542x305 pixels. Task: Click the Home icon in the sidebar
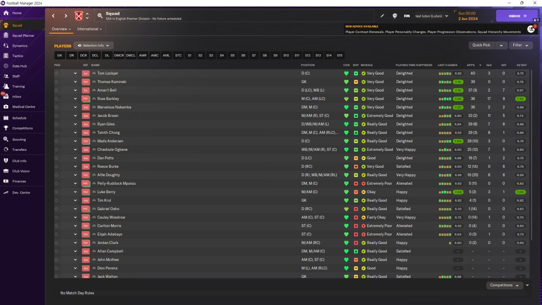6,13
